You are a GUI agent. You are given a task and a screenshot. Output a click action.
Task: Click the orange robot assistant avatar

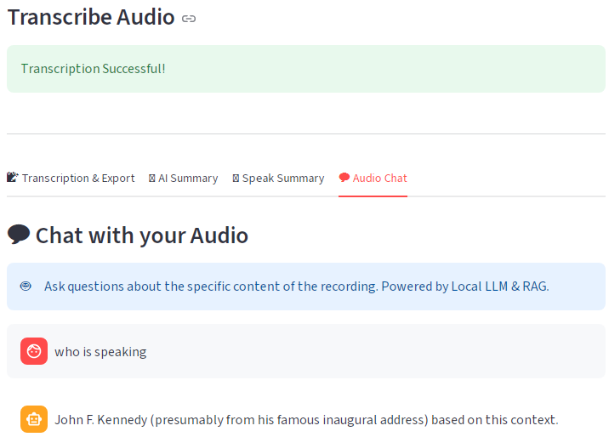click(x=34, y=419)
